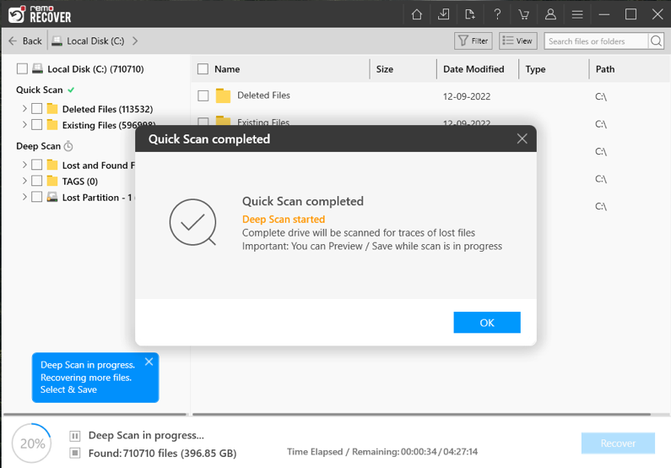The image size is (671, 468).
Task: Select TAGS (0) in the tree
Action: [80, 181]
